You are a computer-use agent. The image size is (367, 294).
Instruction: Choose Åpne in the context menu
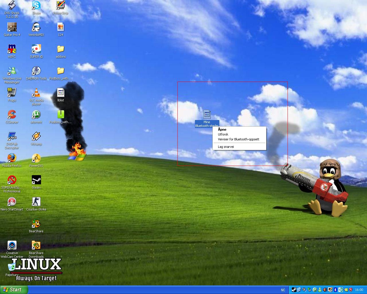pyautogui.click(x=239, y=129)
